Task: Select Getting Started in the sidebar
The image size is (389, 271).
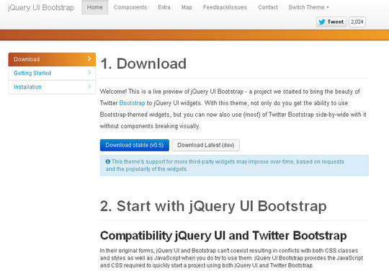Action: (52, 74)
